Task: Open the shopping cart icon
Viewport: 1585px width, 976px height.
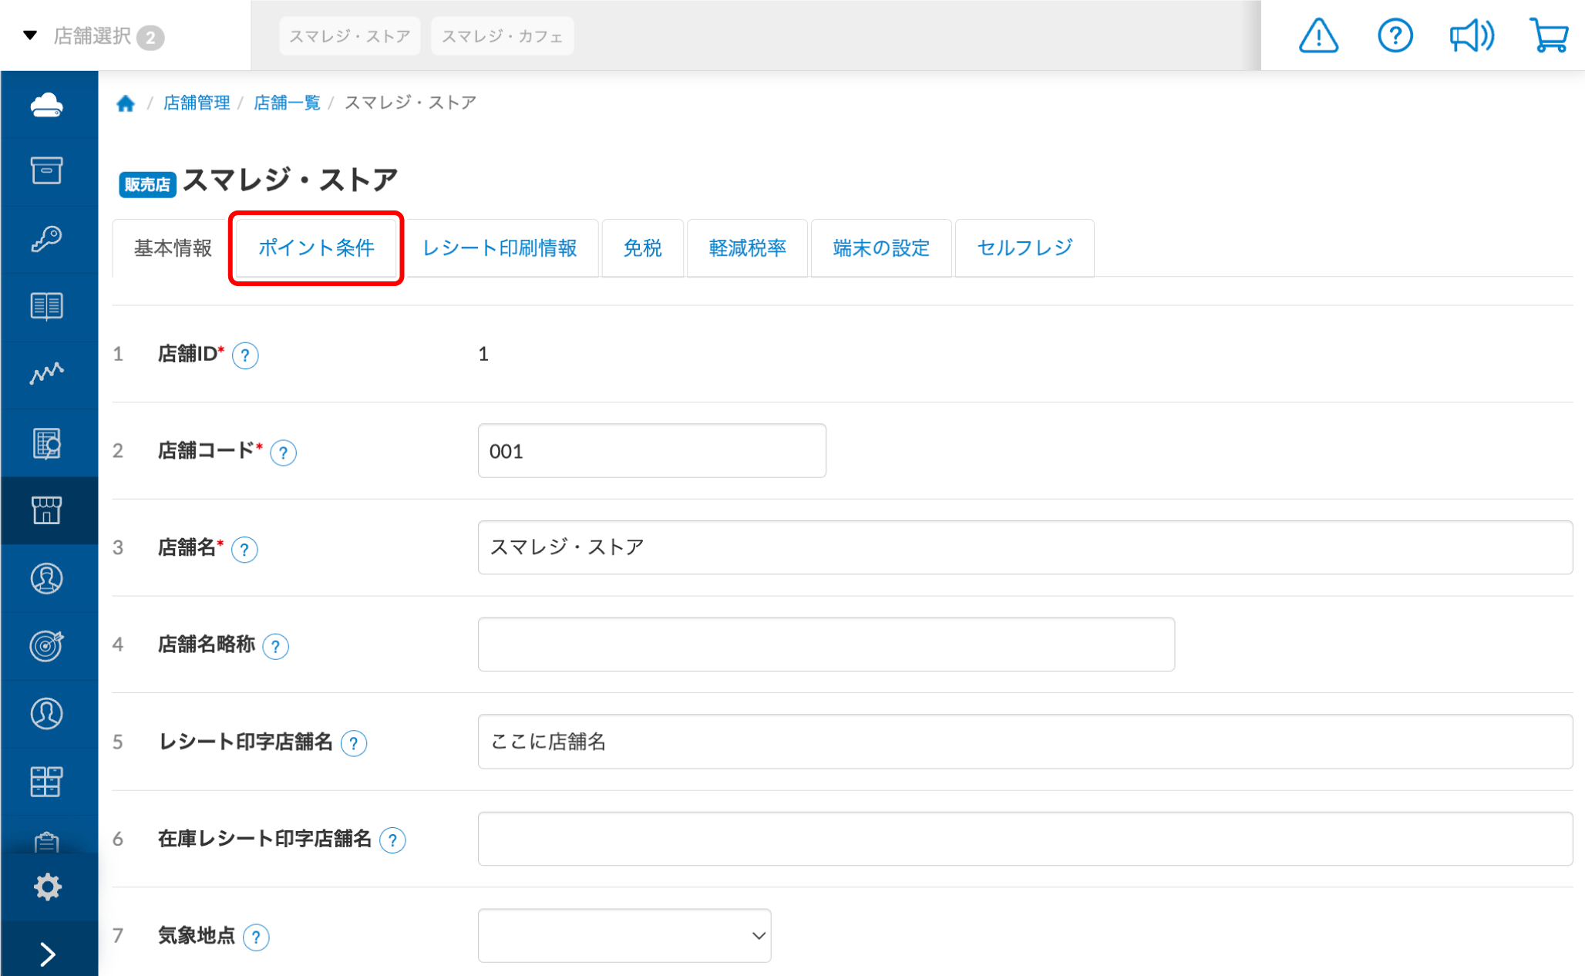Action: 1548,36
